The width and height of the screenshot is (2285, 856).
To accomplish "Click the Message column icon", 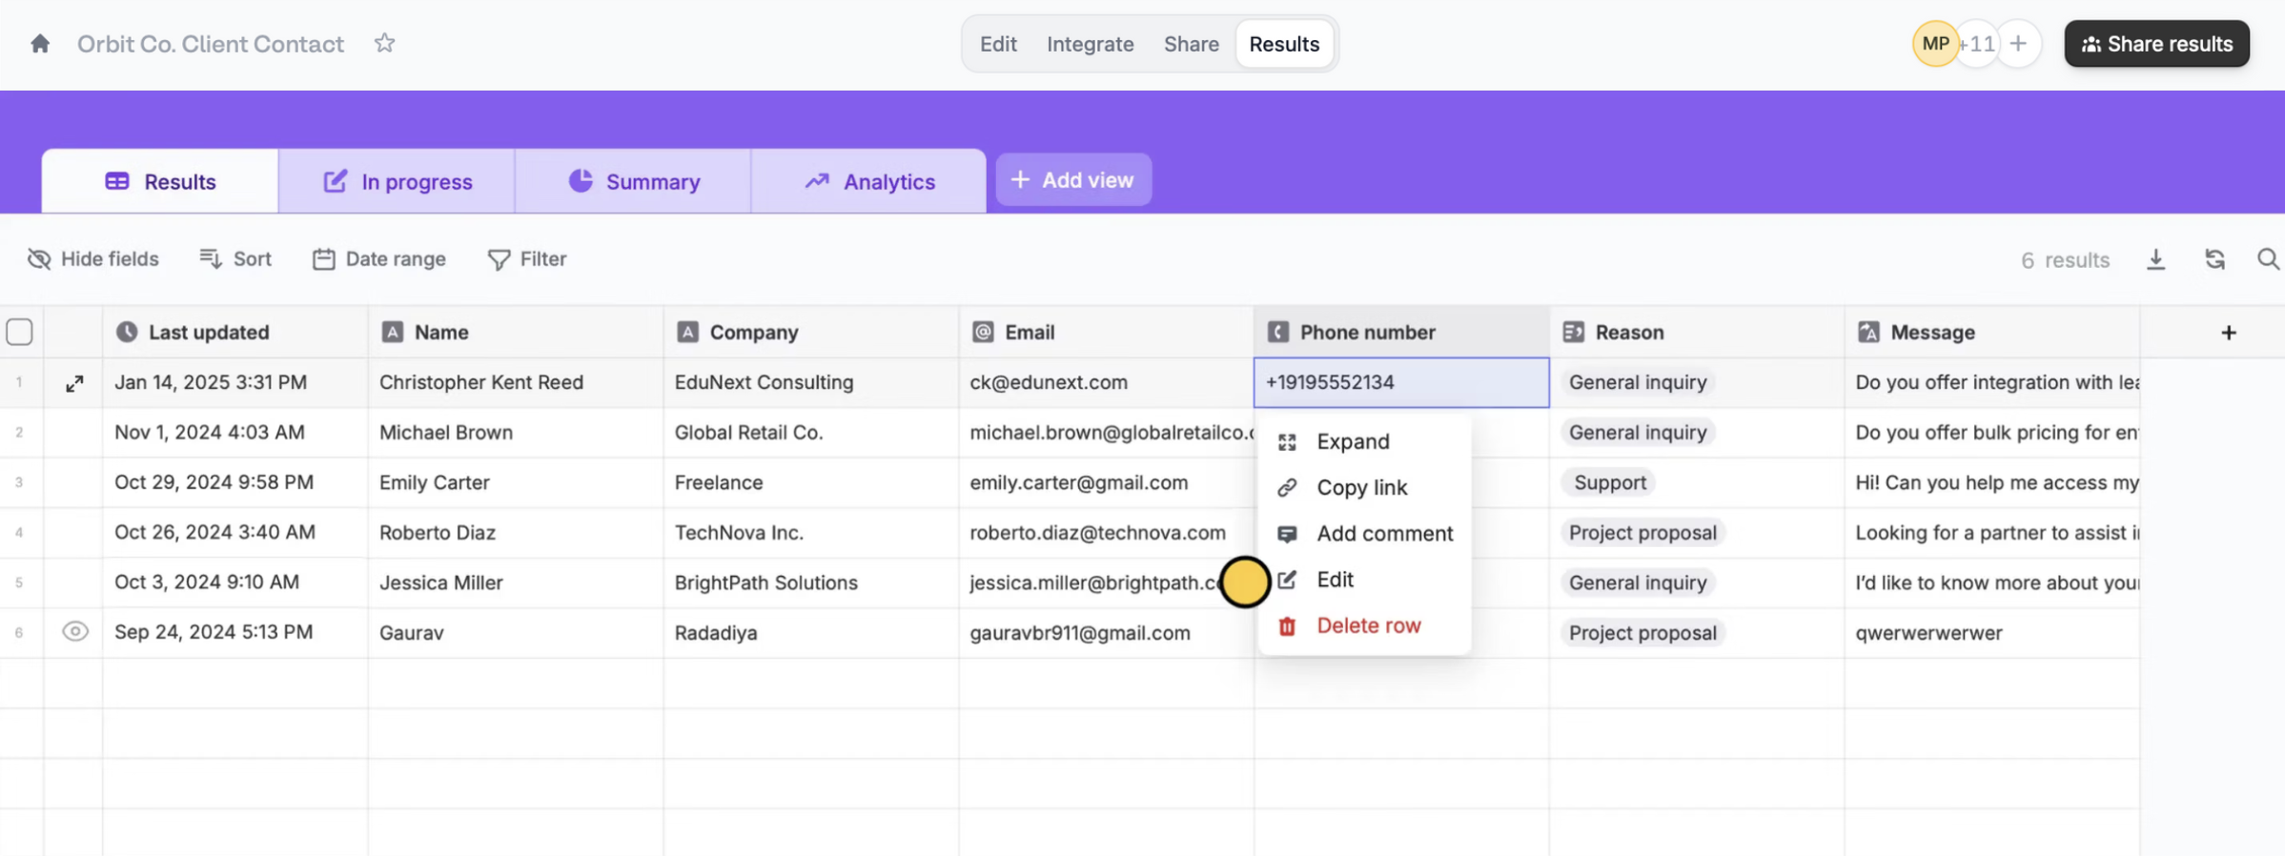I will coord(1868,332).
